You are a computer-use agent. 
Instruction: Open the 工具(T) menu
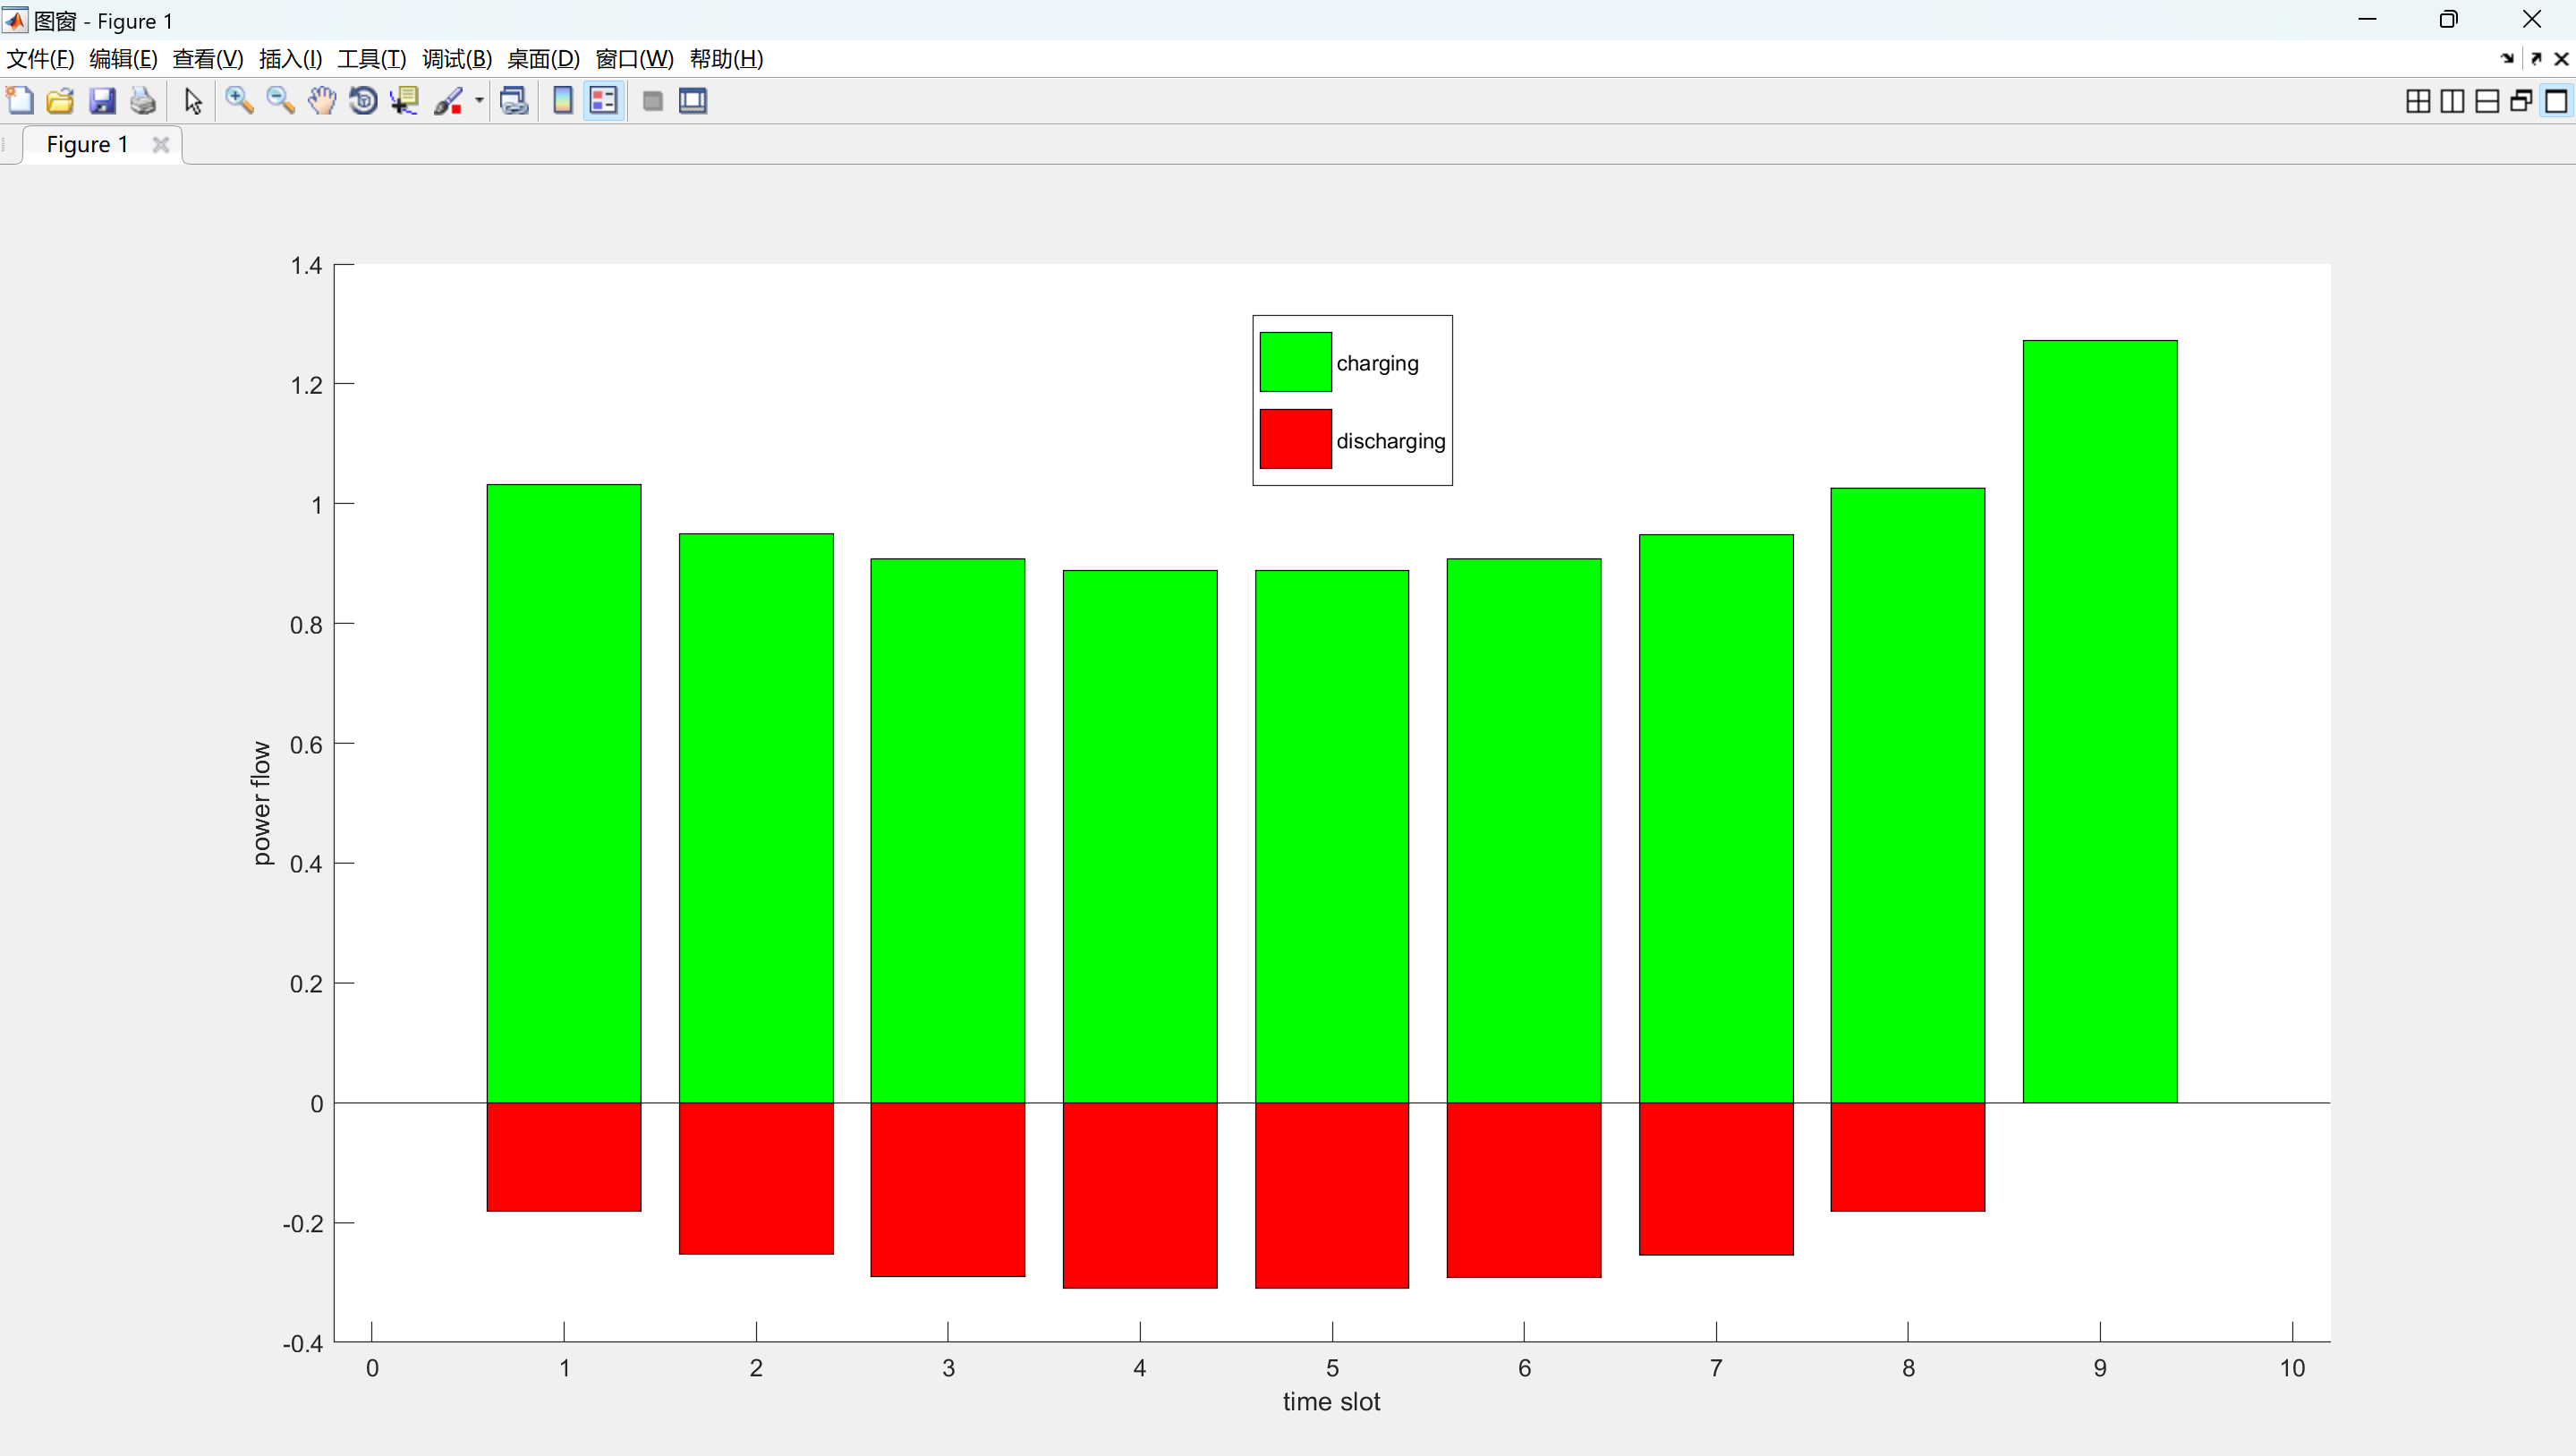(371, 59)
